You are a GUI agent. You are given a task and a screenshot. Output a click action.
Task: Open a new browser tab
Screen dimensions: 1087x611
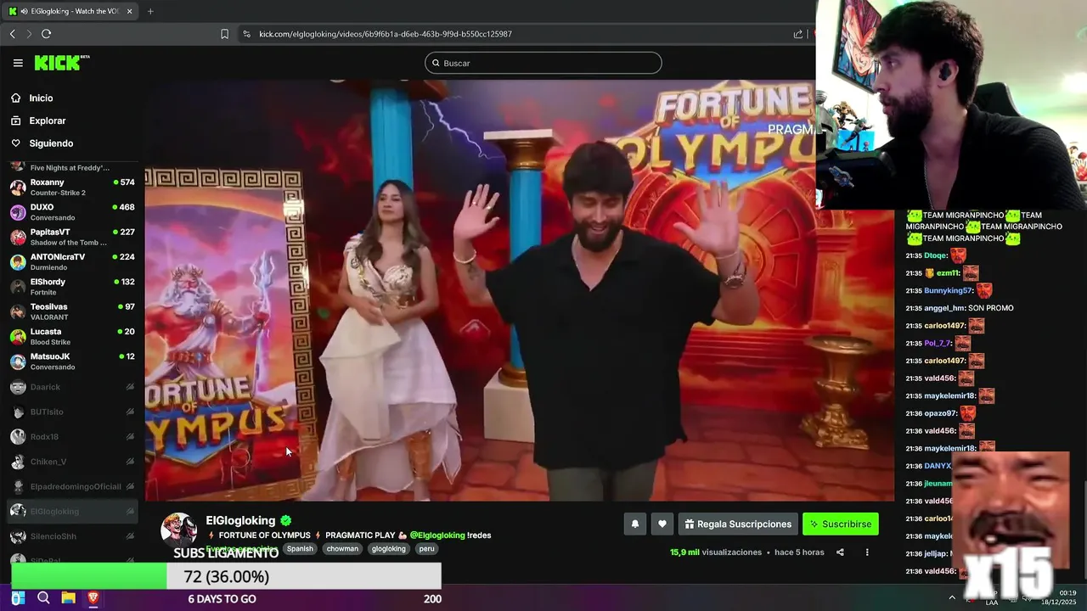(x=150, y=11)
